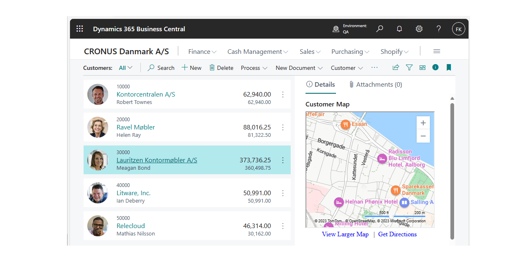This screenshot has height=263, width=527.
Task: Open the New Document dropdown
Action: coord(299,68)
